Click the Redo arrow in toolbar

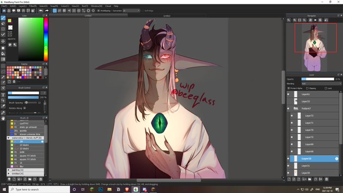(x=47, y=11)
